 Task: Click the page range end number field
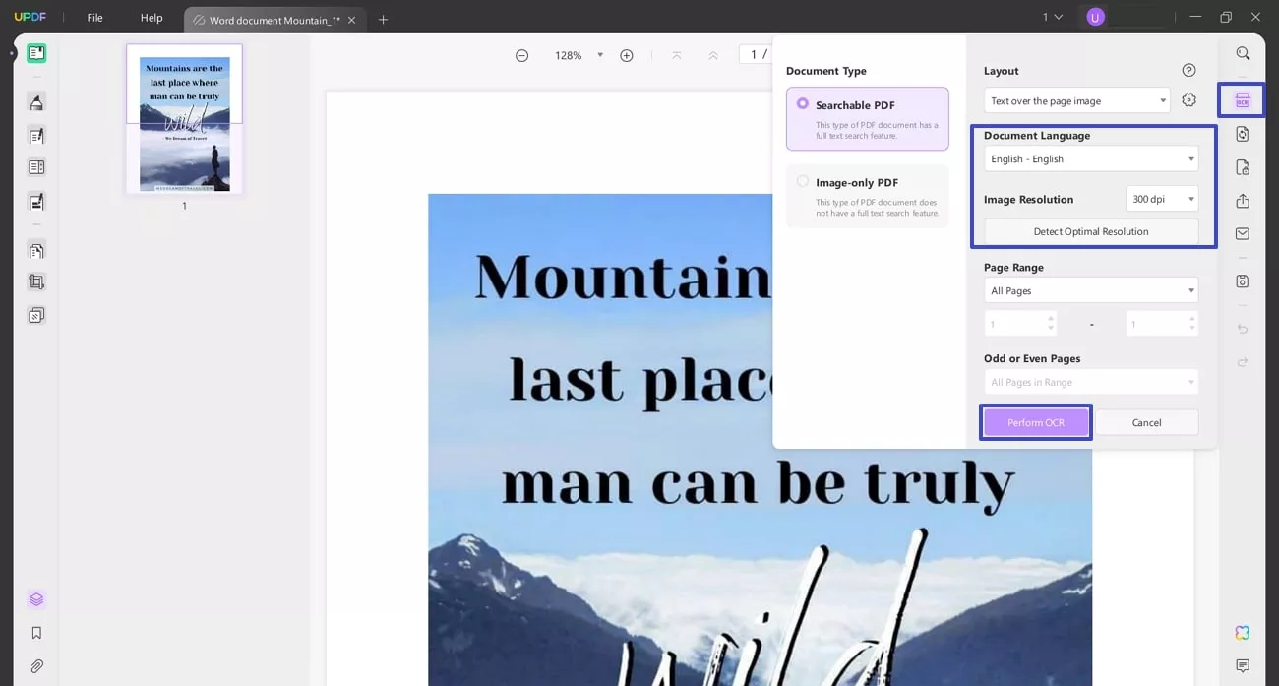pos(1162,324)
